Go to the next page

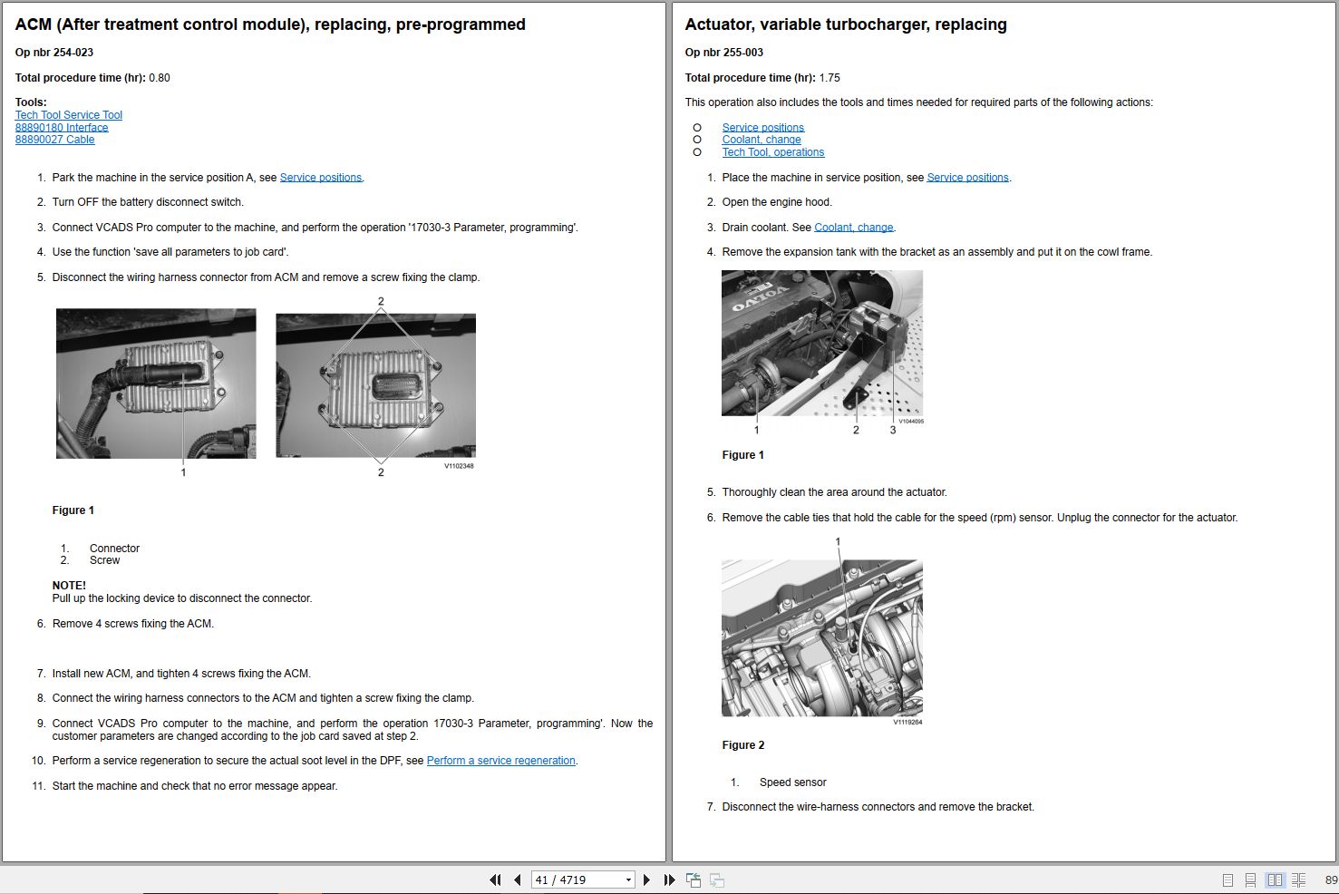pyautogui.click(x=646, y=879)
